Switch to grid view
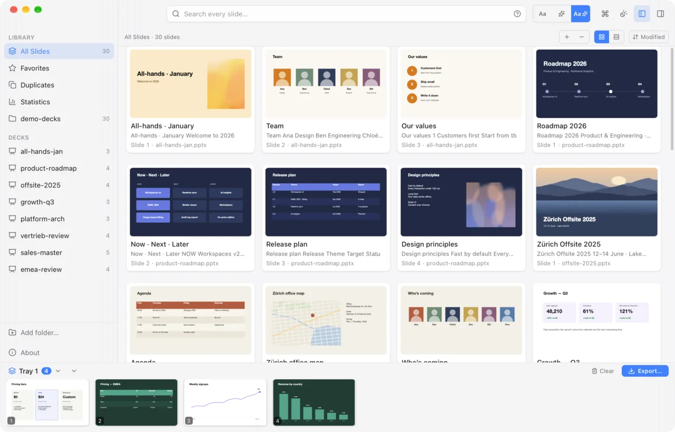Screen dimensions: 675x432 (602, 37)
